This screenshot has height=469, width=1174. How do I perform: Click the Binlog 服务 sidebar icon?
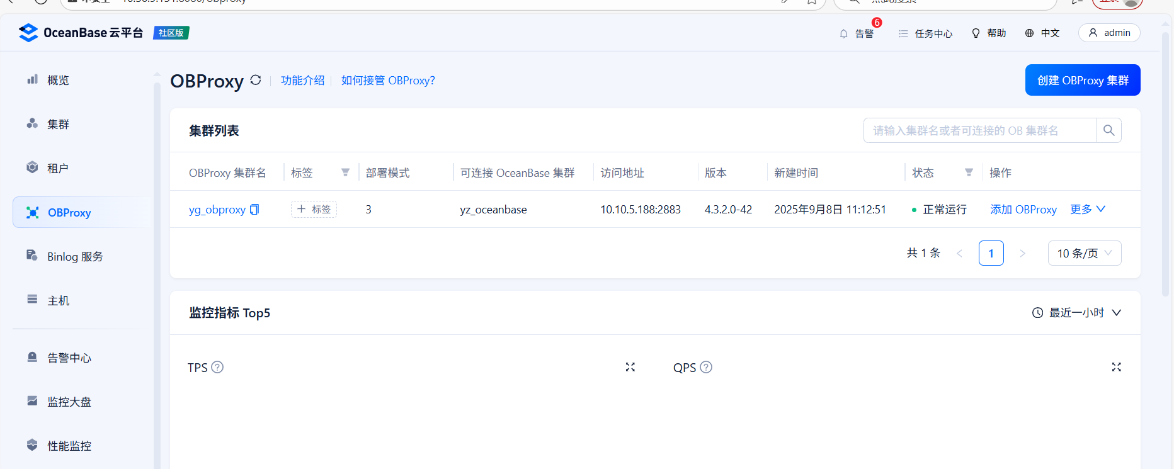point(32,256)
